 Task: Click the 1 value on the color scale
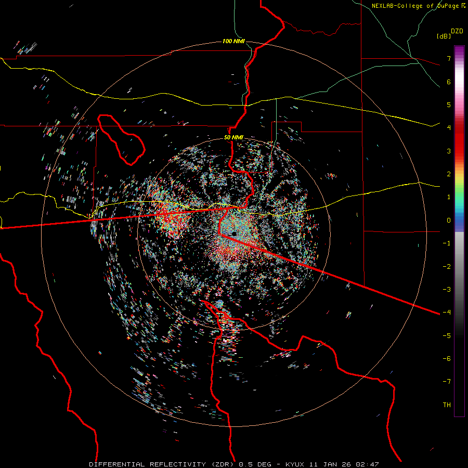tap(449, 197)
